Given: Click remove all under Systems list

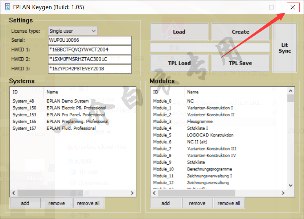Looking at the screenshot, I should 89,203.
